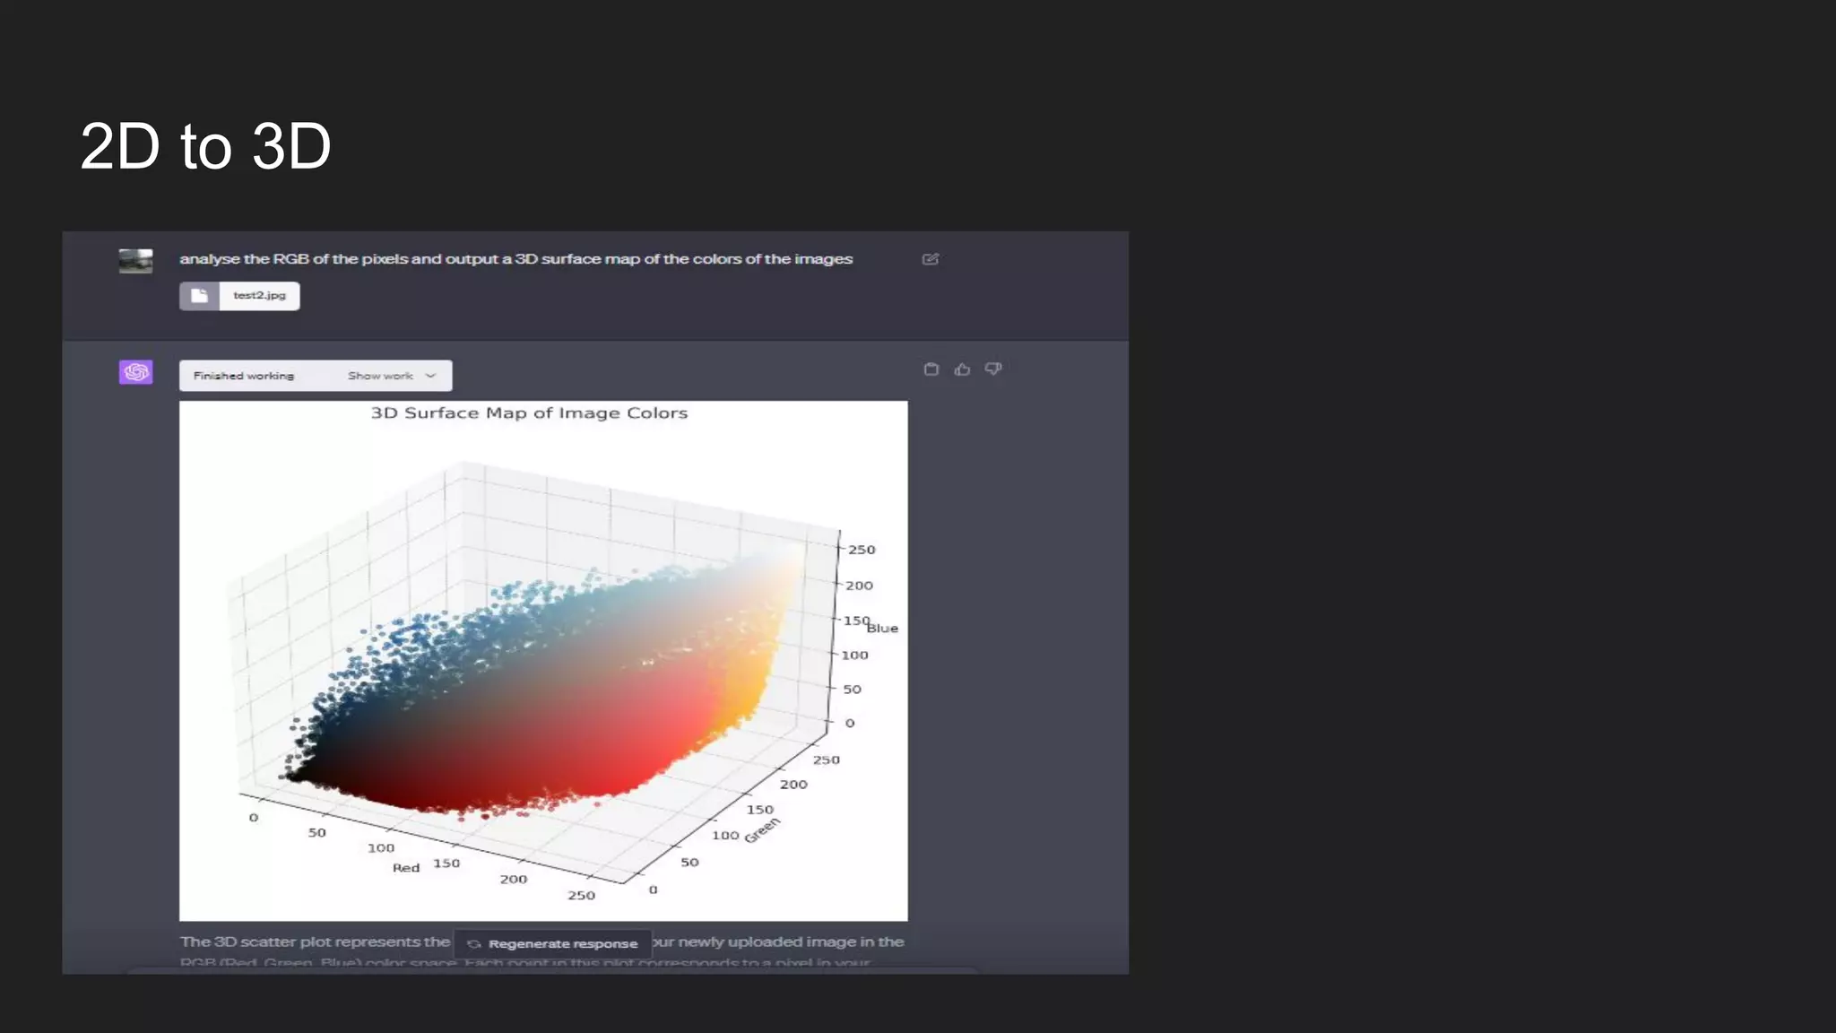
Task: Click the Green axis label on plot
Action: (x=762, y=830)
